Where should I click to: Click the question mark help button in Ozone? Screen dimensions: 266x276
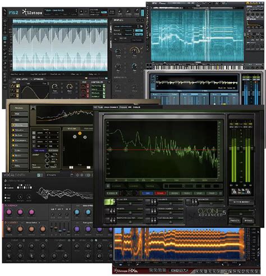(x=221, y=193)
